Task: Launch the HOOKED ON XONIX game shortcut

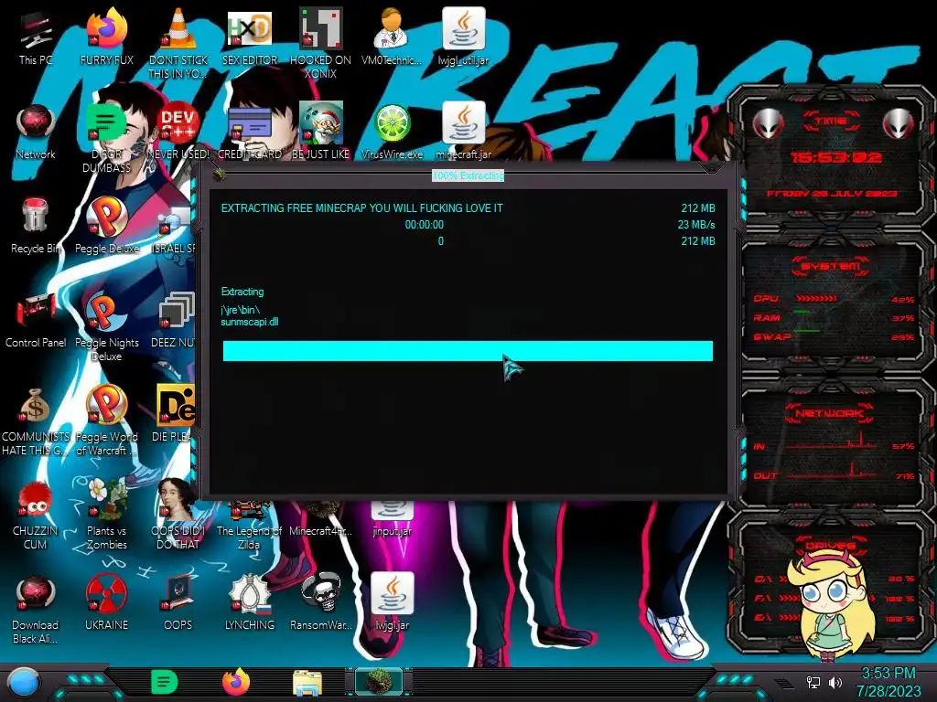Action: [320, 43]
